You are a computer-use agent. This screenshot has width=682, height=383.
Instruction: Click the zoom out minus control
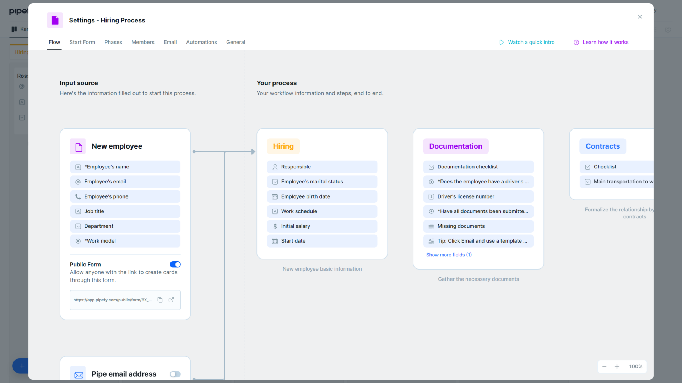(604, 366)
